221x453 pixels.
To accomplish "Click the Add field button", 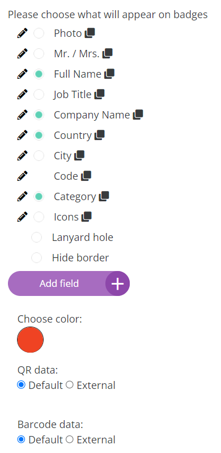I will [69, 283].
